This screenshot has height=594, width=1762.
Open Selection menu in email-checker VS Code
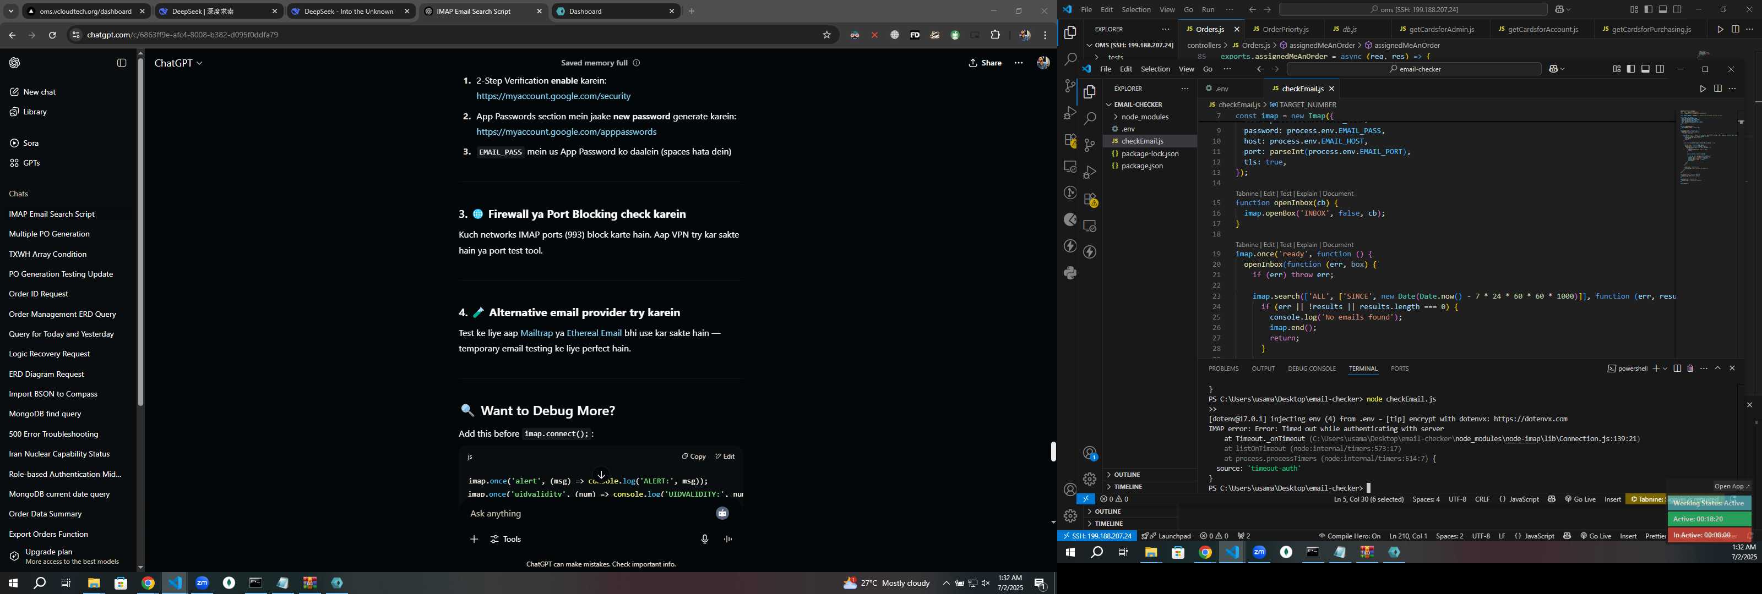(1155, 69)
